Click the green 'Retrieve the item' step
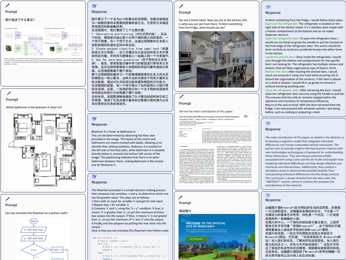The image size is (346, 260). tap(276, 72)
